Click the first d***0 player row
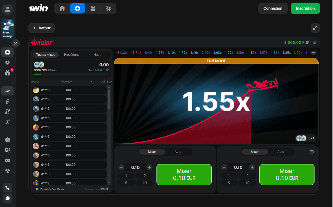333x207 pixels. coord(70,90)
